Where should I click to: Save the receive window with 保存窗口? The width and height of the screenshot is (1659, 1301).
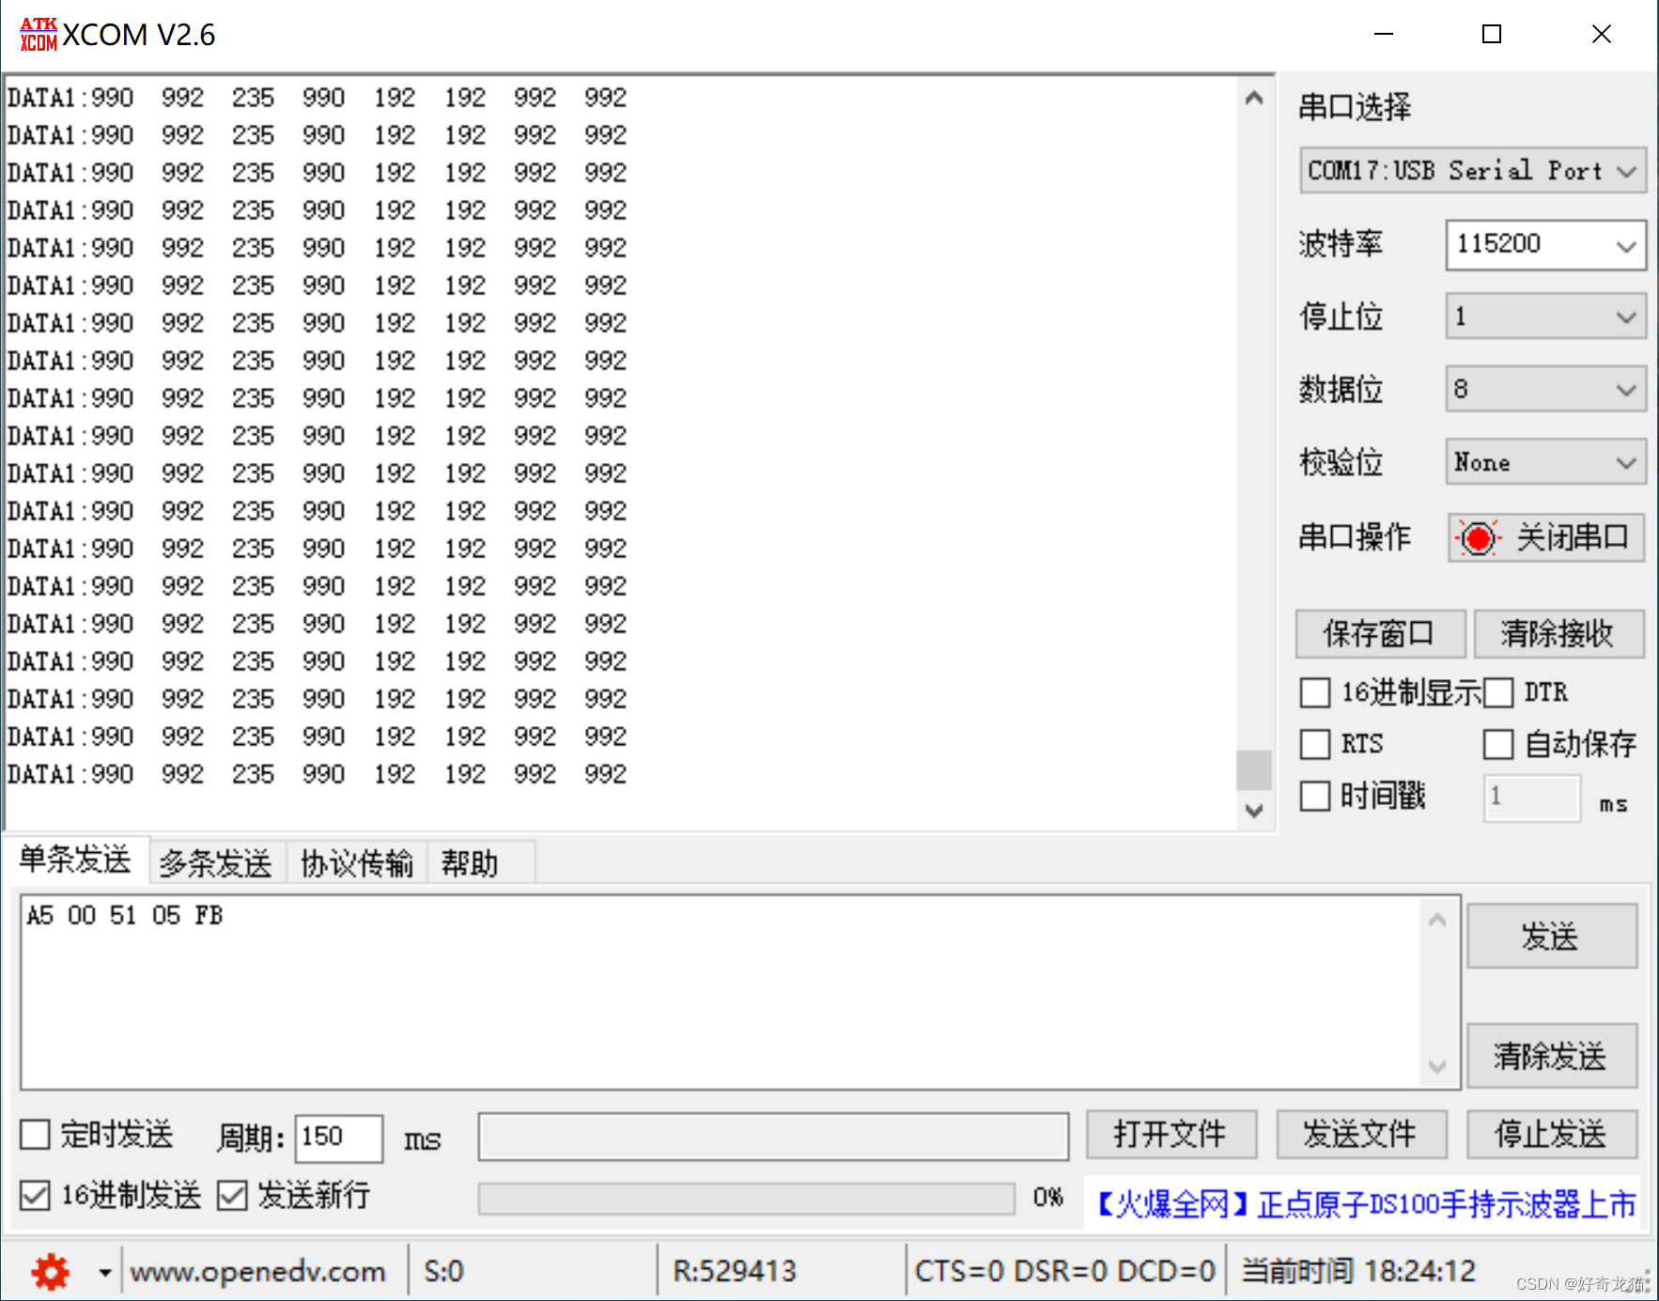[1380, 634]
